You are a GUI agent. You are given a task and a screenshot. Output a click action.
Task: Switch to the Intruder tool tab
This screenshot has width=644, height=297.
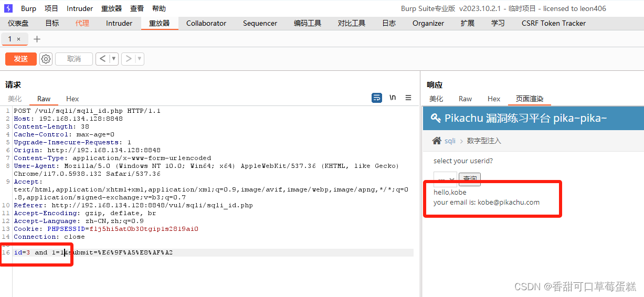[119, 23]
